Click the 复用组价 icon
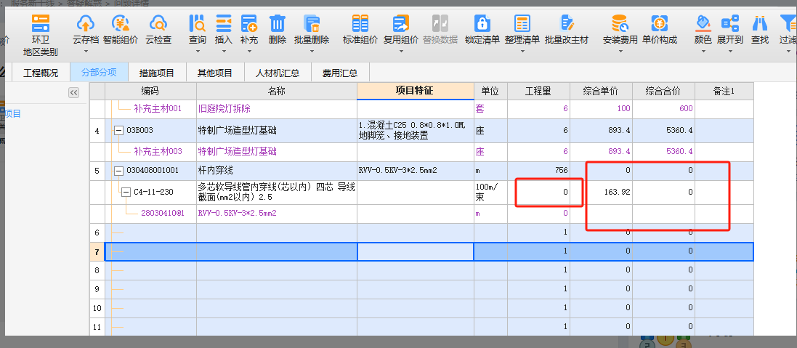Image resolution: width=797 pixels, height=348 pixels. coord(400,23)
